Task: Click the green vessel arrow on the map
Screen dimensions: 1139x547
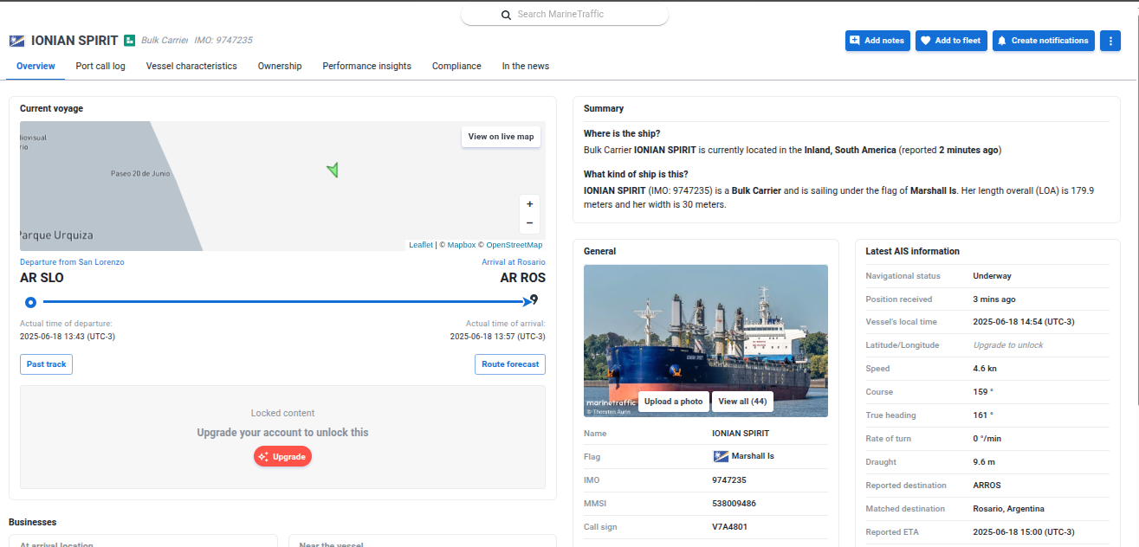Action: coord(333,170)
